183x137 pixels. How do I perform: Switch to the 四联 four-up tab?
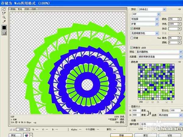34,9
